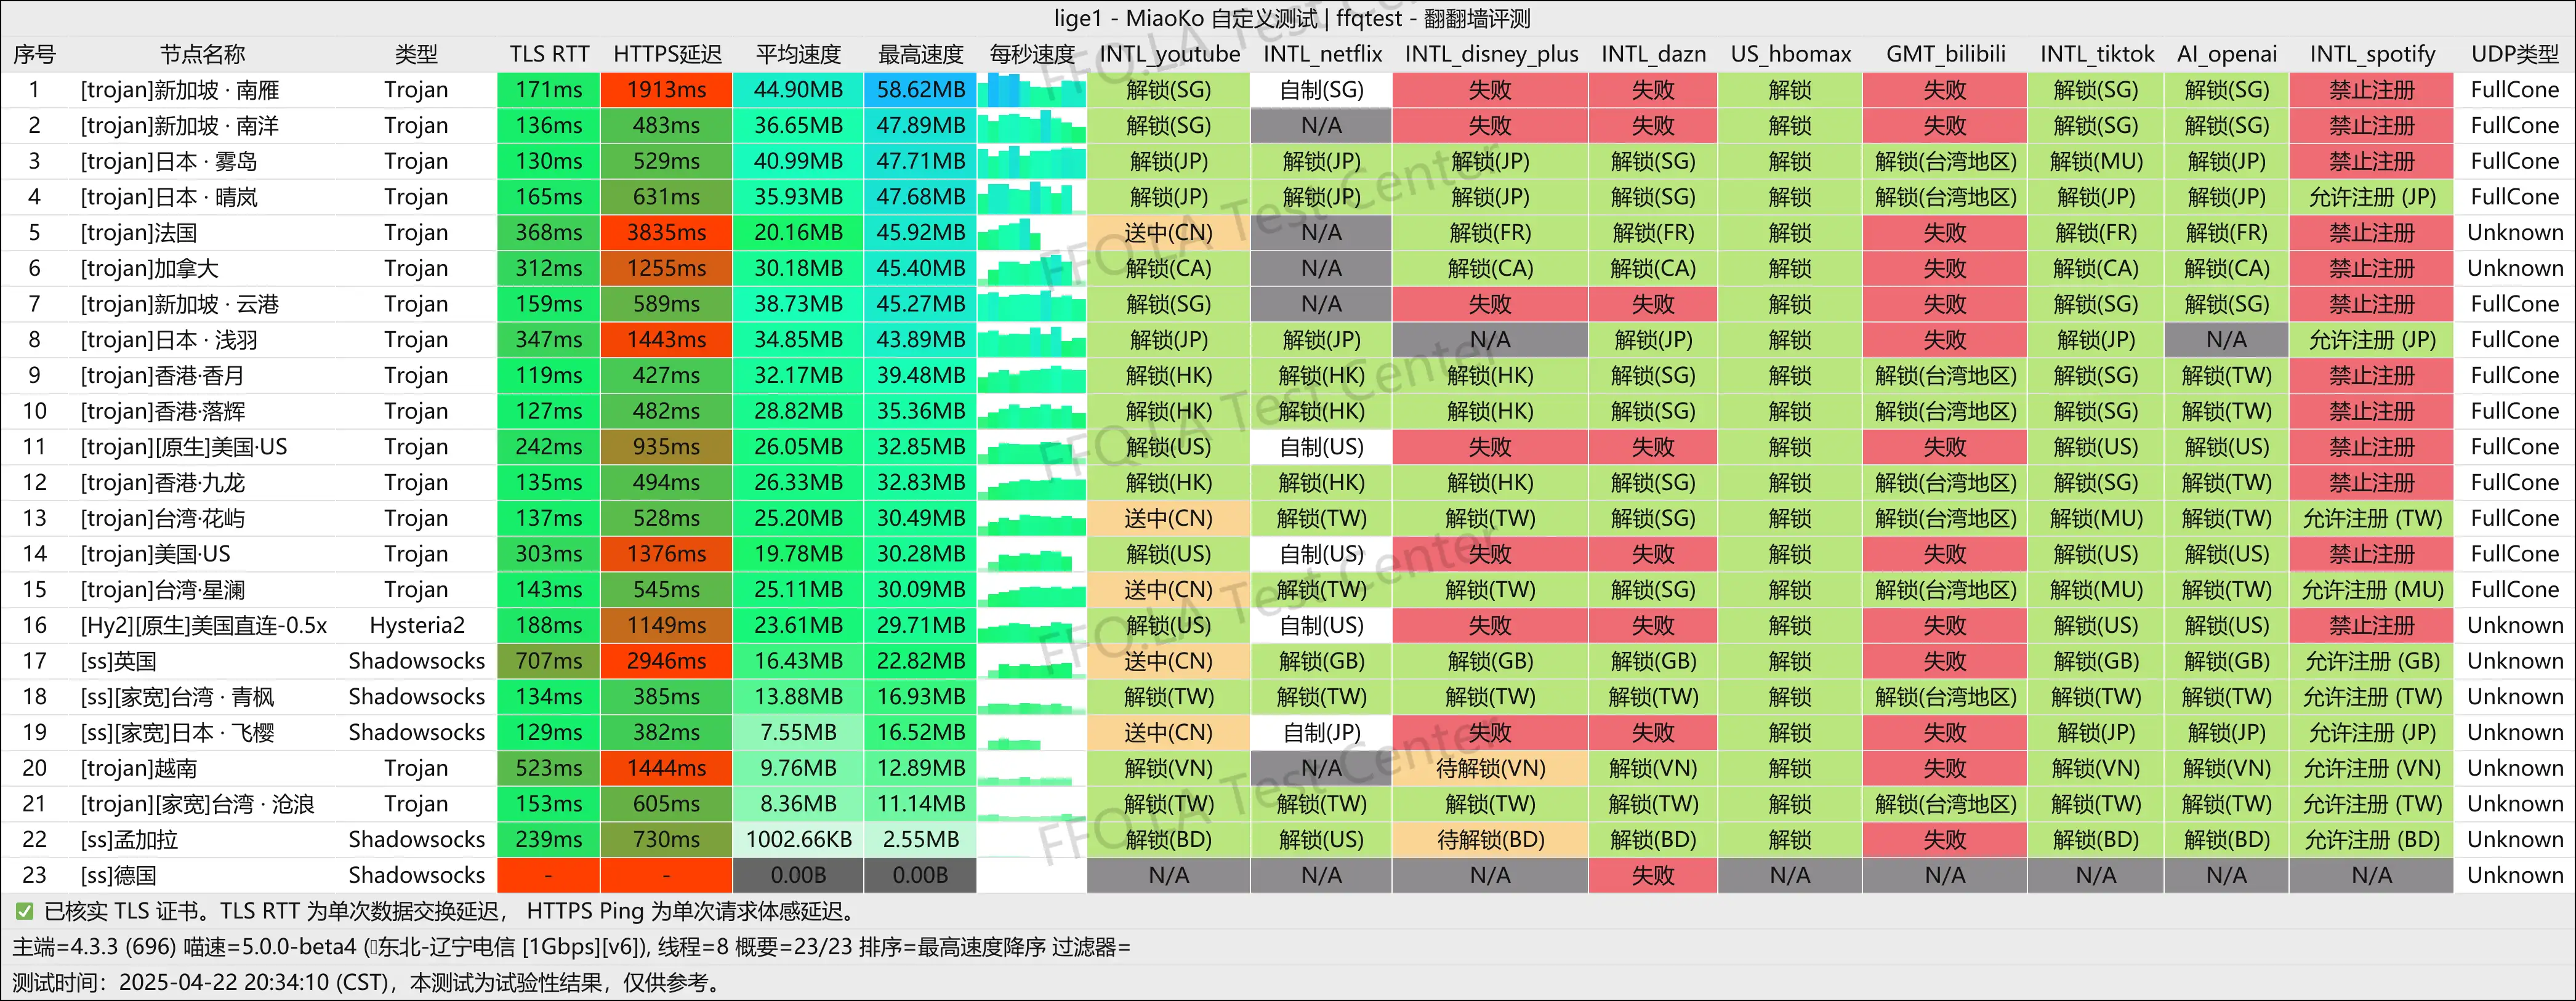
Task: Click the 节点名称 column header
Action: [202, 54]
